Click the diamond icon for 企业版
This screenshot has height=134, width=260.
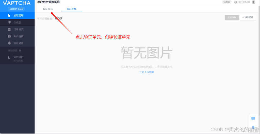pyautogui.click(x=9, y=22)
